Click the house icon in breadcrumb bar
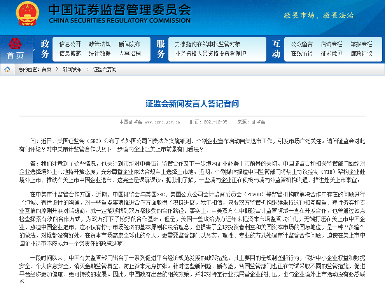 pos(7,69)
